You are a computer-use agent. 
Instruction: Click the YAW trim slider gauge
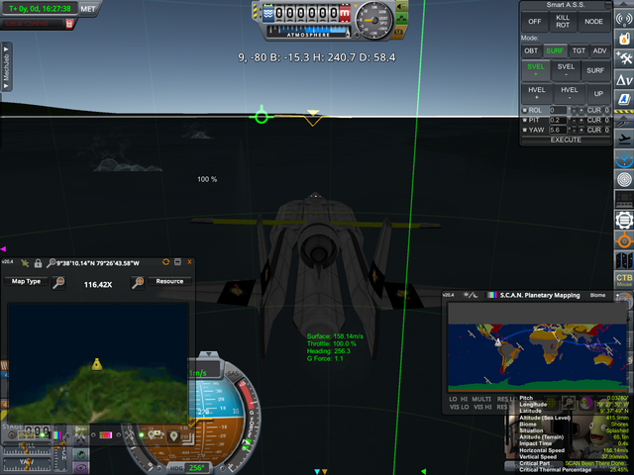pyautogui.click(x=27, y=464)
